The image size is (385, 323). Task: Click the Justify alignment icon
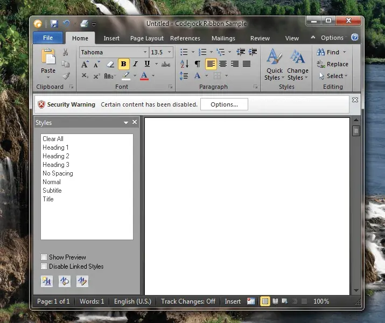tap(247, 64)
